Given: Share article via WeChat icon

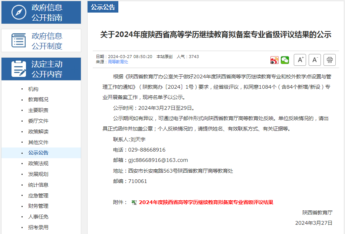Looking at the screenshot, I should [285, 60].
